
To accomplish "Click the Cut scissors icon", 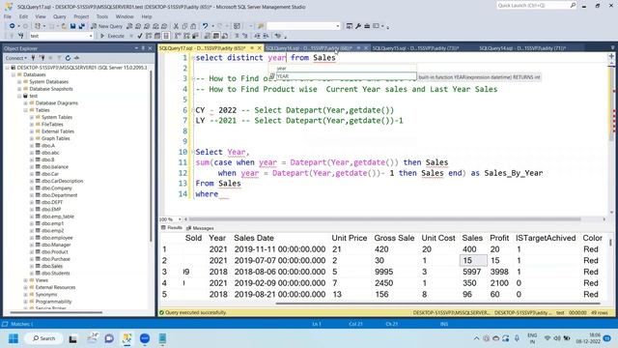I will pyautogui.click(x=176, y=26).
